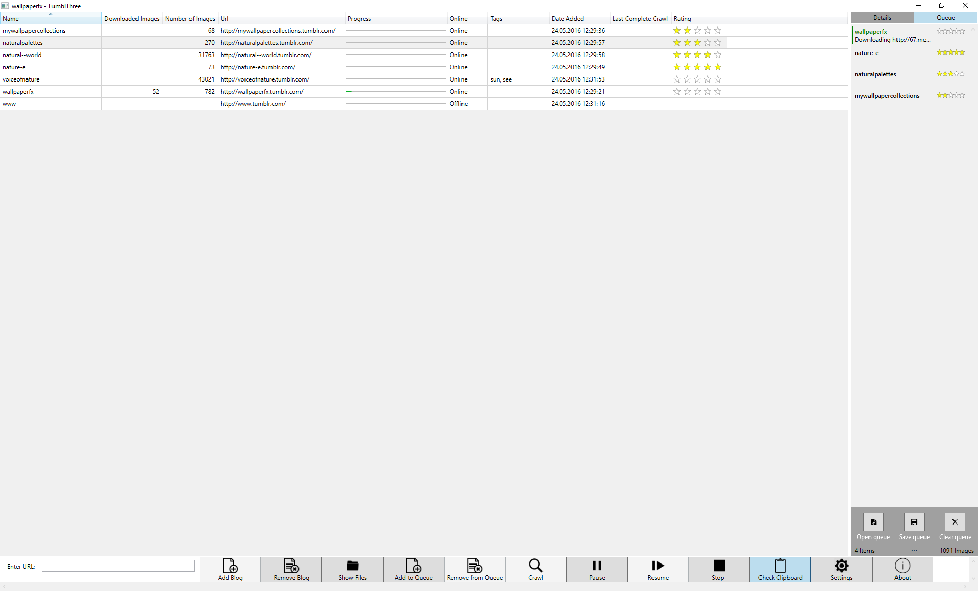Image resolution: width=978 pixels, height=591 pixels.
Task: Click the Offline status cell
Action: (x=468, y=104)
